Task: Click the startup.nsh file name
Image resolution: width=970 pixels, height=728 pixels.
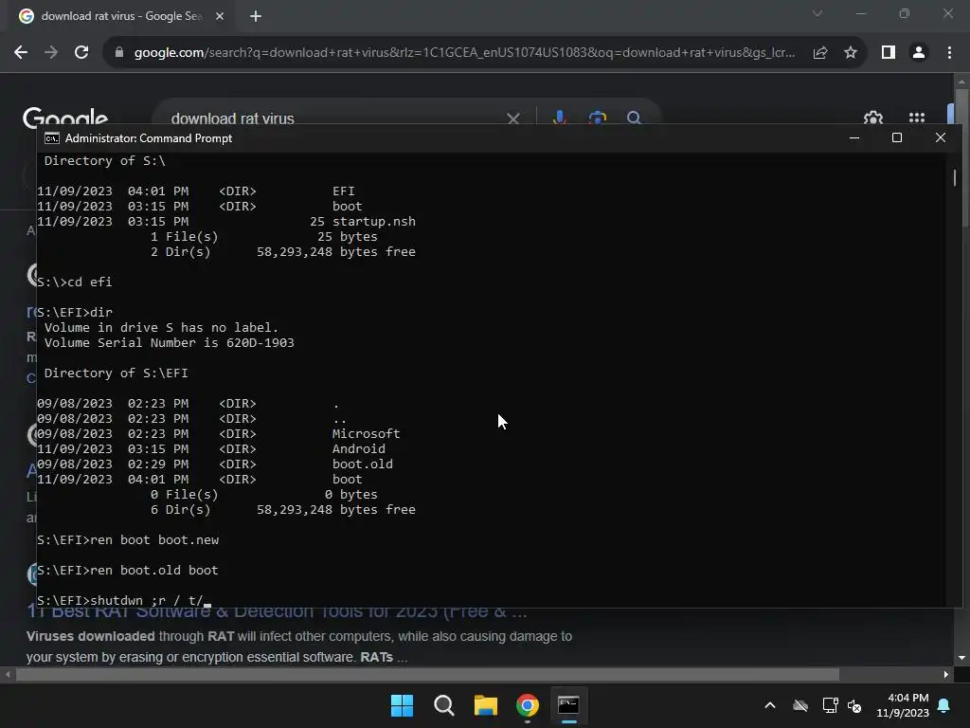Action: (373, 222)
